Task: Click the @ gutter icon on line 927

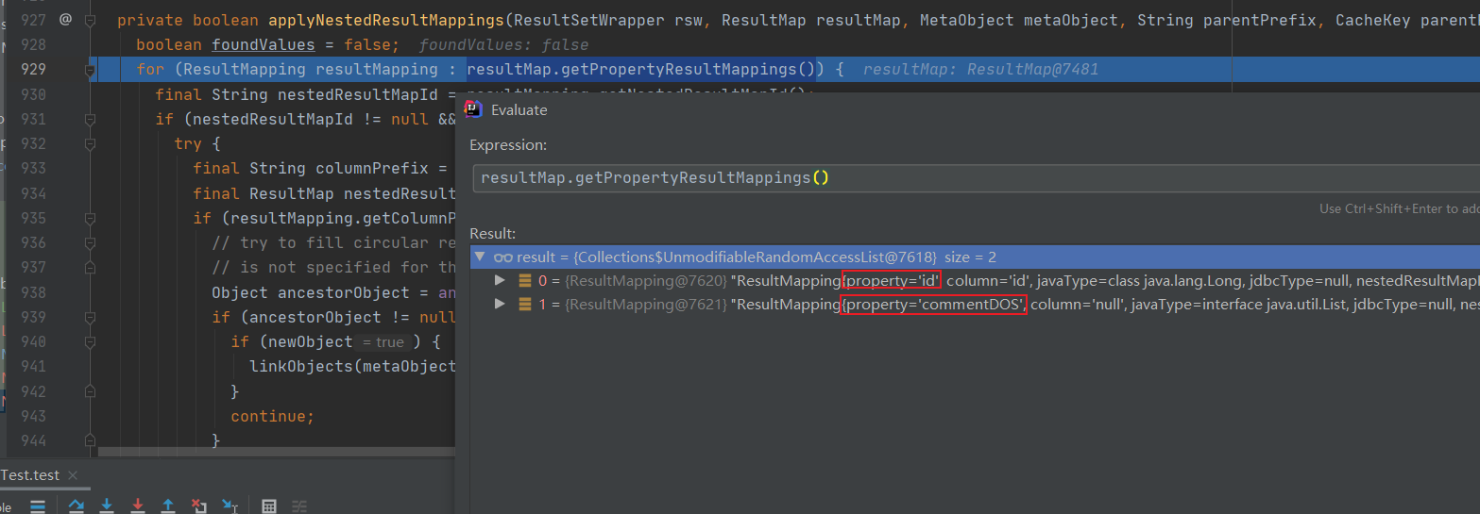Action: pos(65,19)
